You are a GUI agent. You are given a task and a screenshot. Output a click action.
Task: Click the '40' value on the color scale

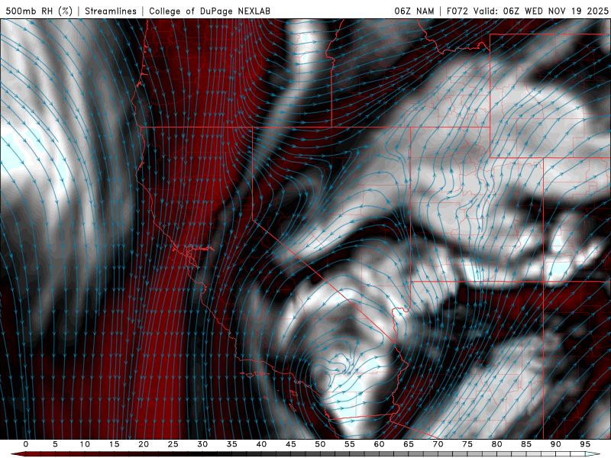pyautogui.click(x=261, y=444)
